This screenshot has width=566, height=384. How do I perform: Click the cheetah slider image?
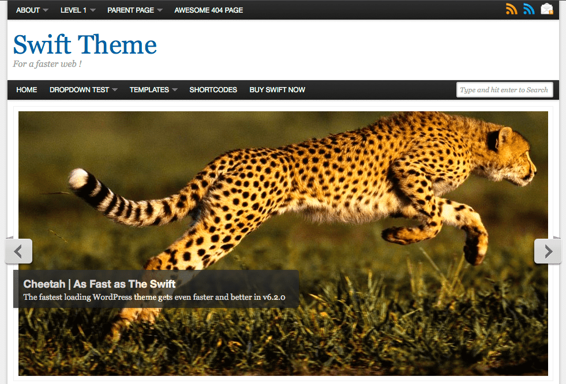283,243
